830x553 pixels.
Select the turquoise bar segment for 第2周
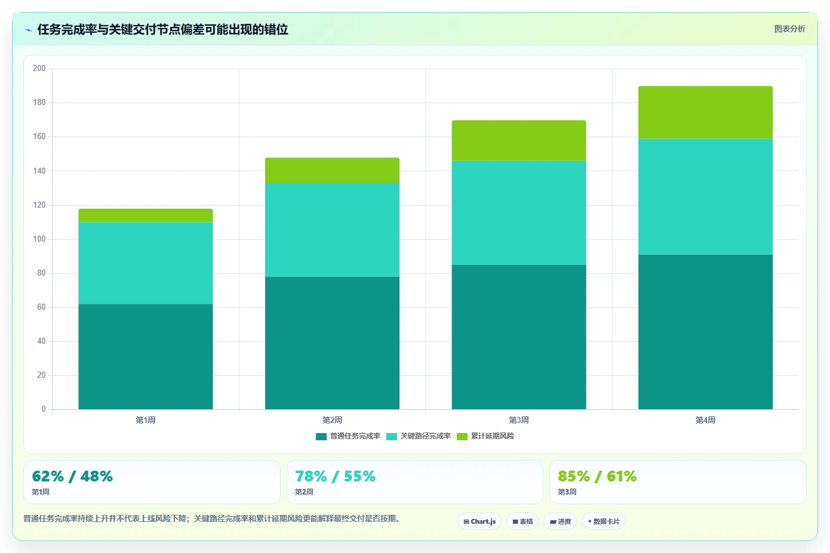332,230
